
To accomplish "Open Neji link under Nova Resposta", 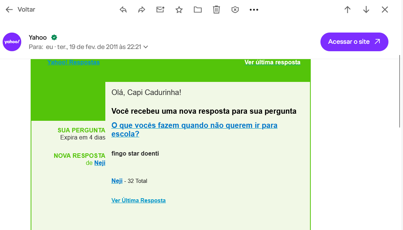I will tap(100, 163).
